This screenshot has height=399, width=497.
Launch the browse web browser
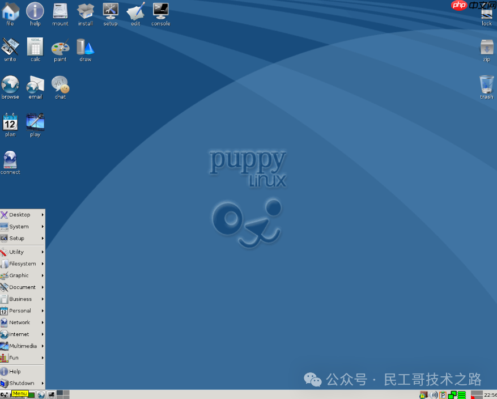10,85
